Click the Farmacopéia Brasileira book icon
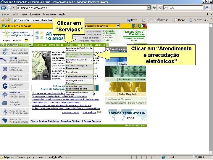Image resolution: width=213 pixels, height=160 pixels. (x=5, y=77)
